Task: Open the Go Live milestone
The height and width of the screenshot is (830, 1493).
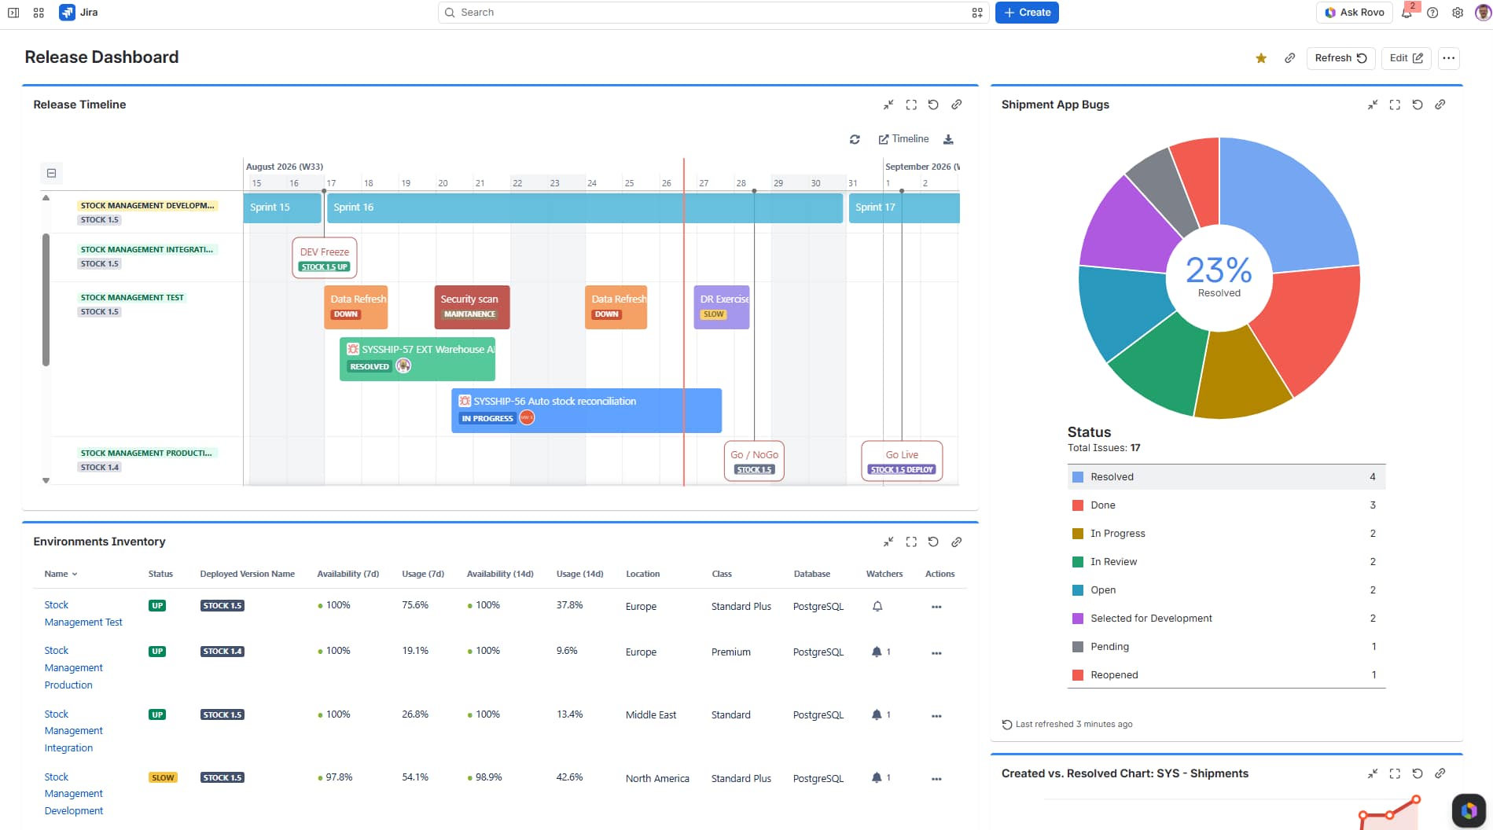Action: [902, 461]
